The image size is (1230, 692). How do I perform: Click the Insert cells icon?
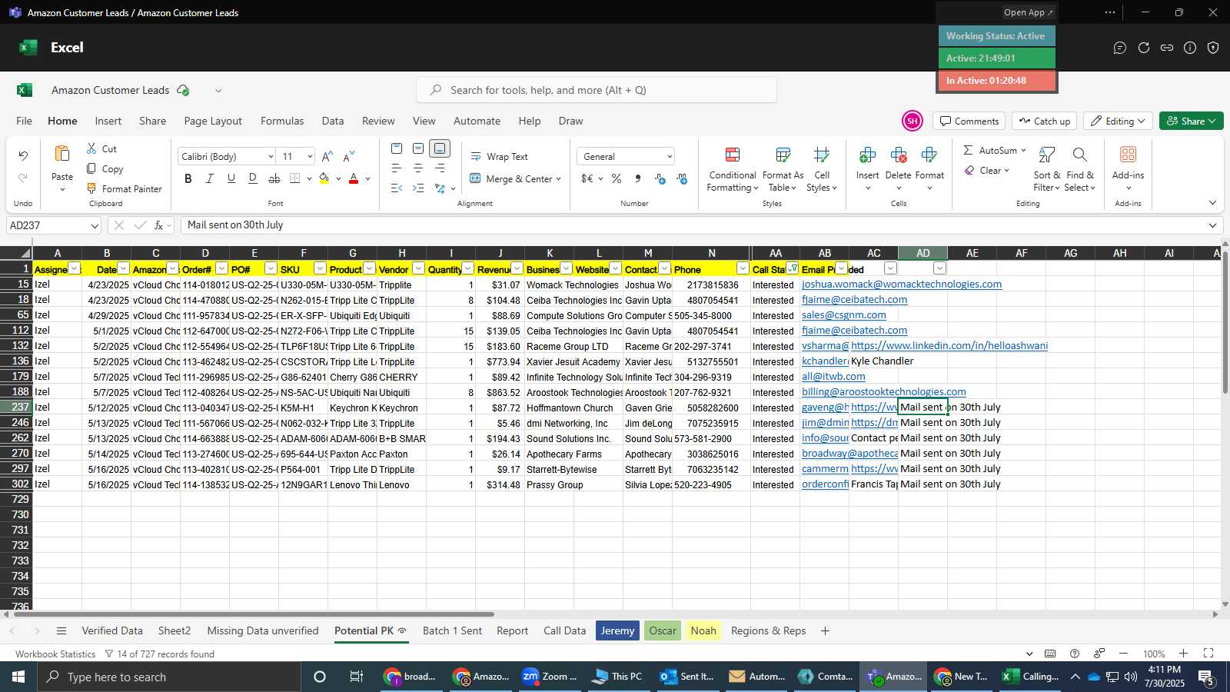(867, 156)
